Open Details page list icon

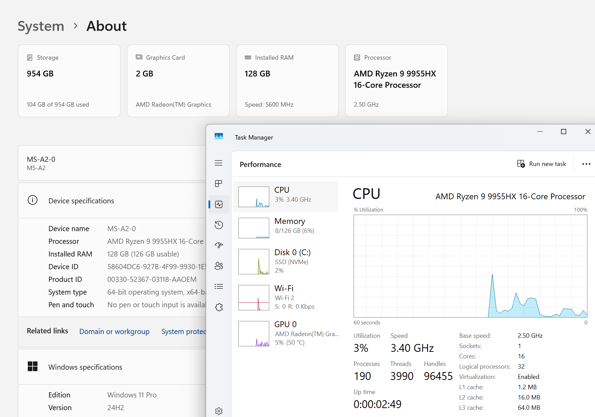click(218, 286)
